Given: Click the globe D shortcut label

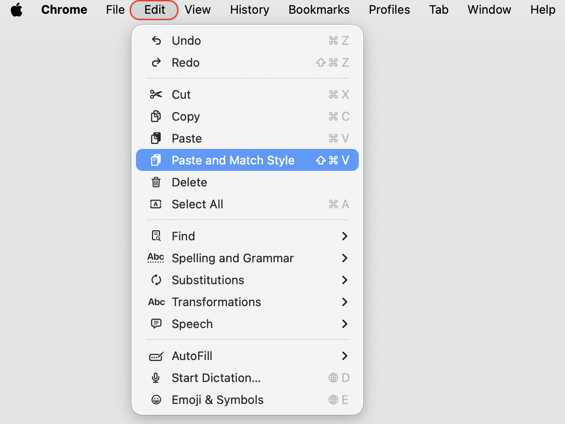Looking at the screenshot, I should click(x=339, y=378).
